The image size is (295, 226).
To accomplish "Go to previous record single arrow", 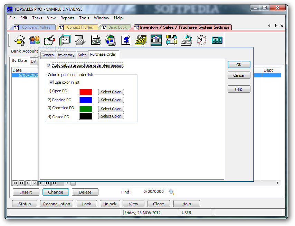I will pos(28,183).
